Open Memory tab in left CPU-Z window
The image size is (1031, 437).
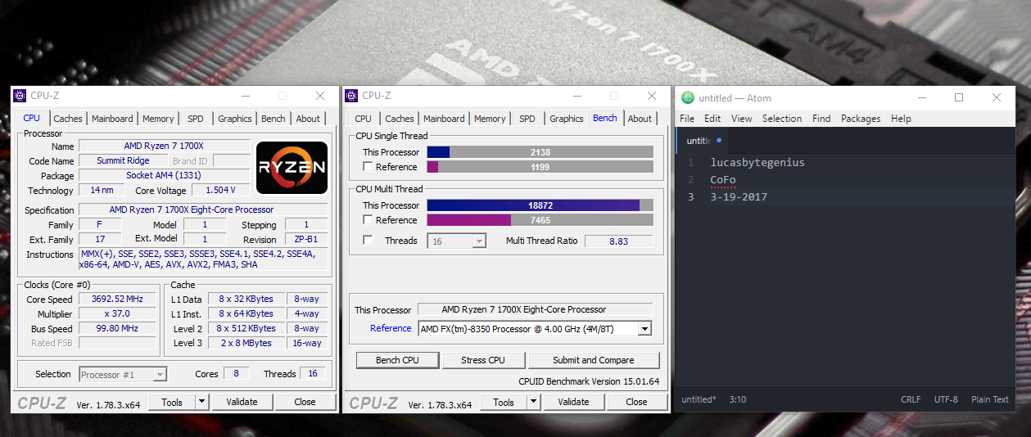[x=158, y=119]
